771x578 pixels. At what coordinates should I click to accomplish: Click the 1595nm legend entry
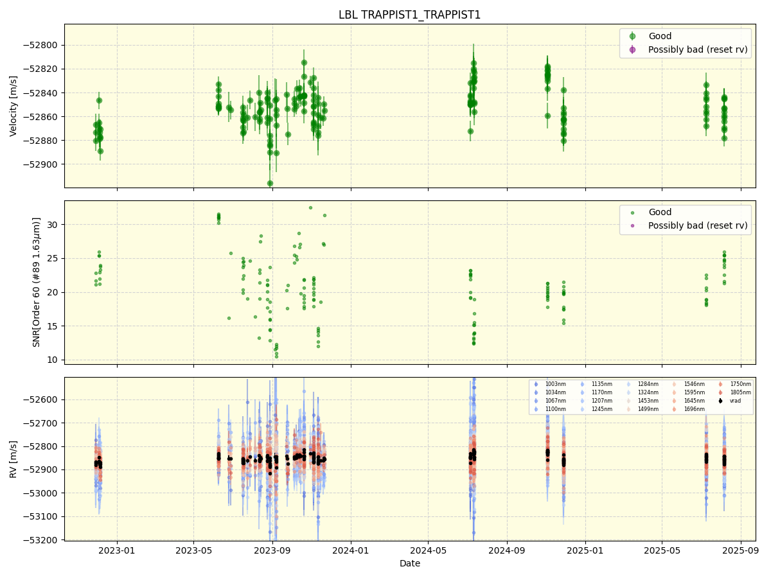[x=689, y=392]
